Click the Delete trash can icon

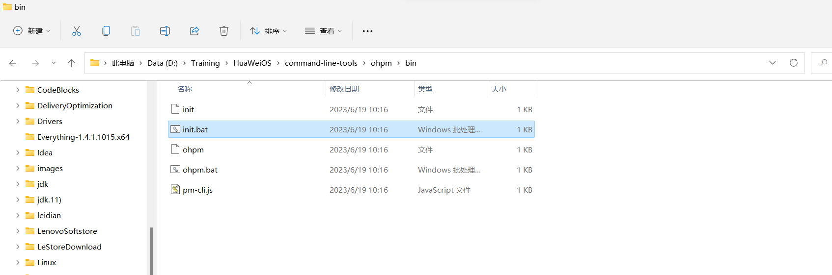click(224, 31)
